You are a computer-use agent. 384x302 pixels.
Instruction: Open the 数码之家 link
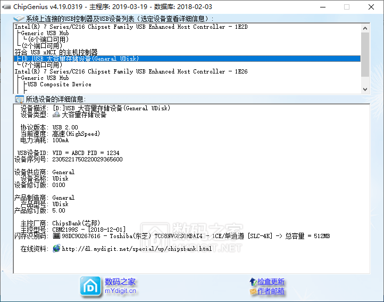(120, 281)
